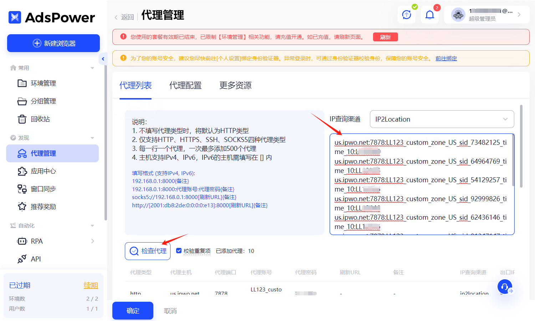Open the update sync icon in header
The height and width of the screenshot is (321, 535).
pos(407,15)
